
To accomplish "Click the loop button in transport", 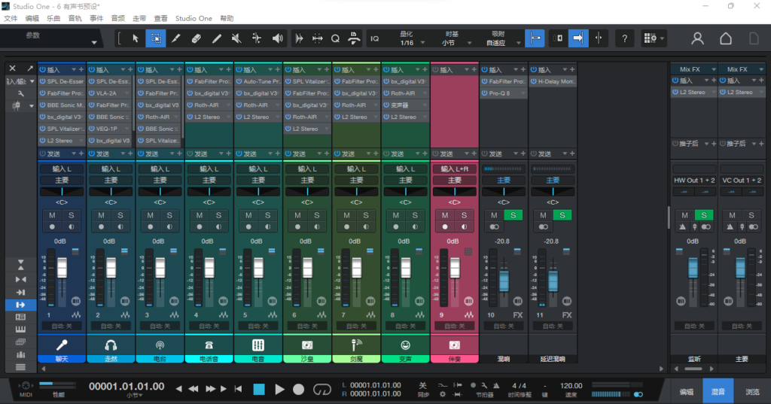I will coord(322,389).
